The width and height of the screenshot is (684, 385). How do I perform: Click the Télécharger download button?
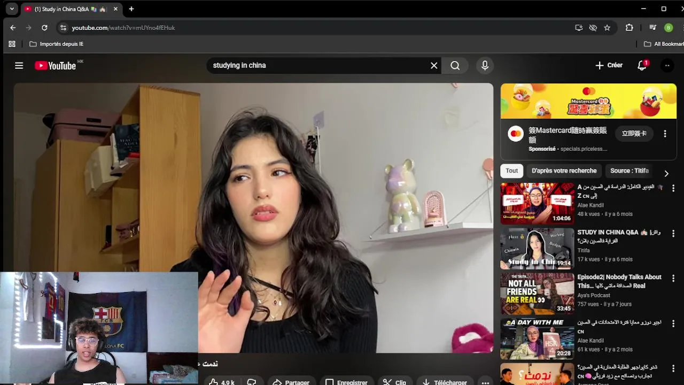(x=444, y=382)
